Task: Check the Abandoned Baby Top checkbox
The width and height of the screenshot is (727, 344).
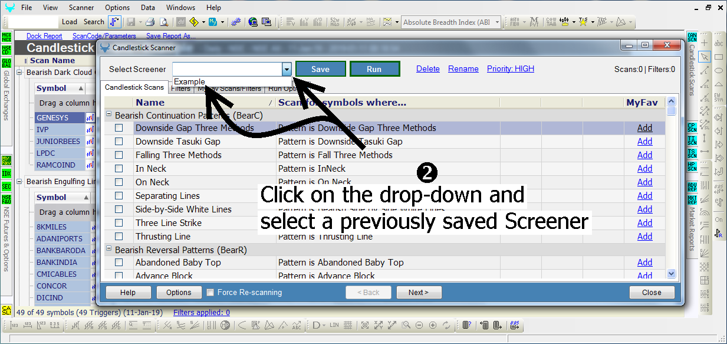Action: pyautogui.click(x=119, y=263)
